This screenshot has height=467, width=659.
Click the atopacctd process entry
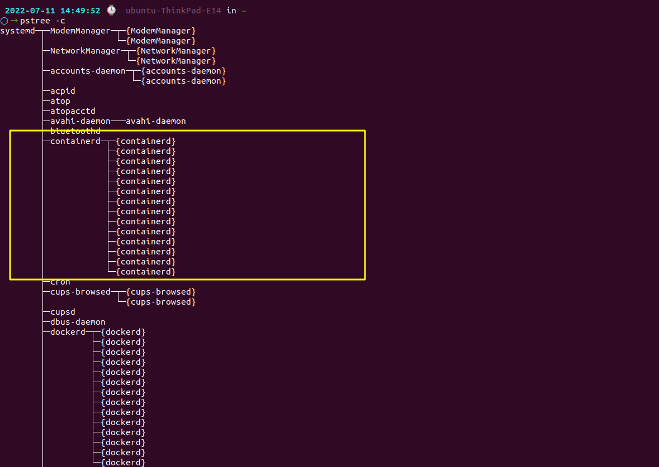click(73, 111)
